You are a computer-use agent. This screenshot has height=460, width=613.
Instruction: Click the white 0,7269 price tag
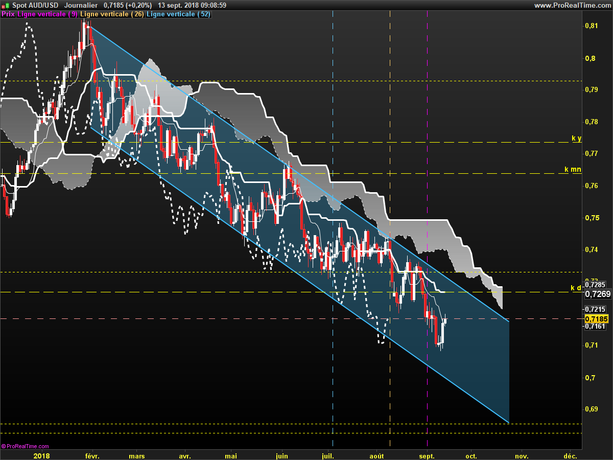pos(598,294)
